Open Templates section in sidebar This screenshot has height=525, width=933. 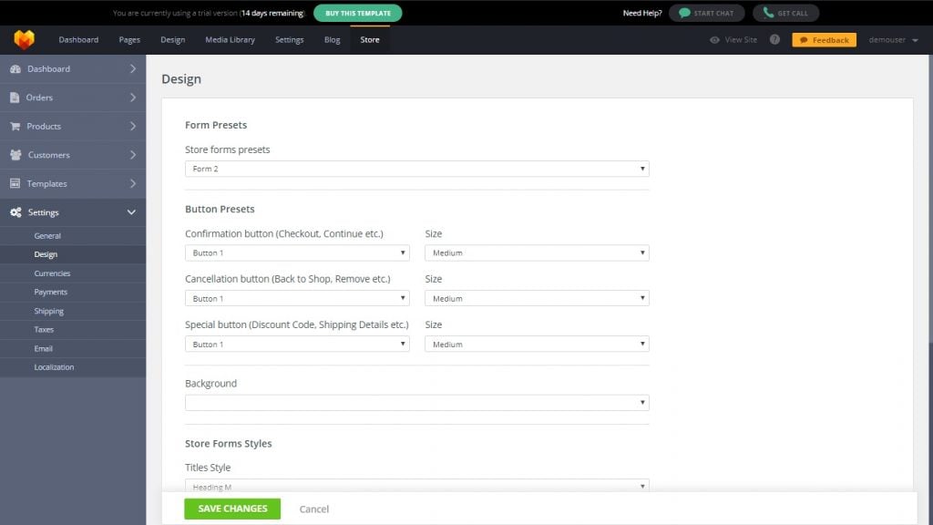[x=73, y=183]
